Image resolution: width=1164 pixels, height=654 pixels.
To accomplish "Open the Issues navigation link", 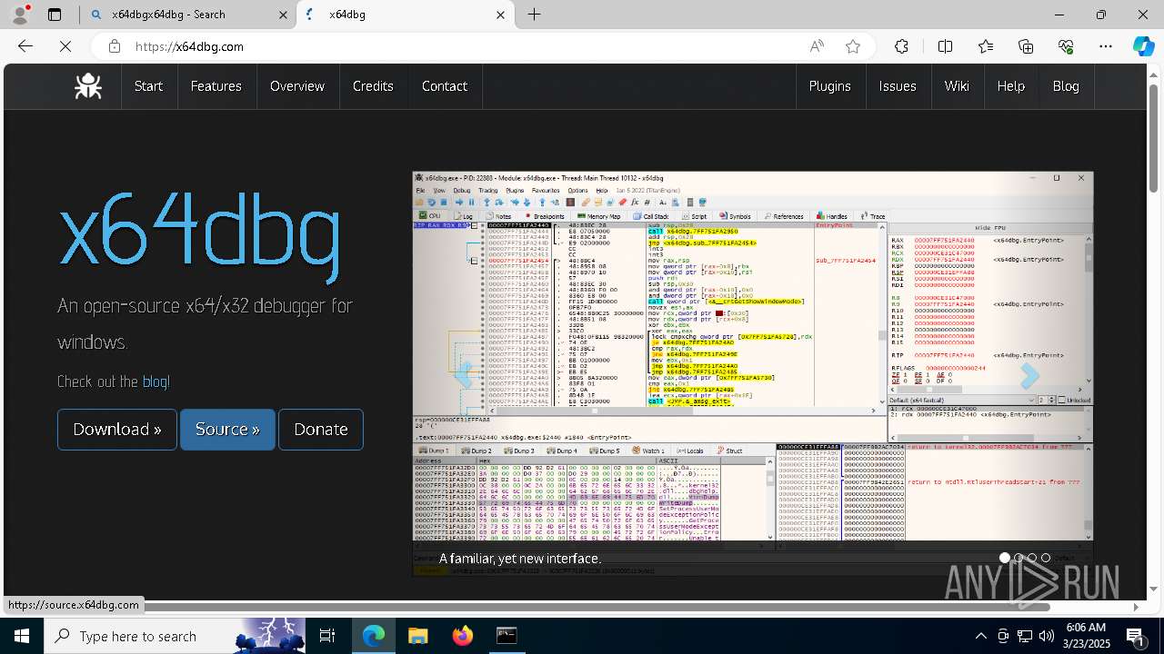I will coord(898,86).
